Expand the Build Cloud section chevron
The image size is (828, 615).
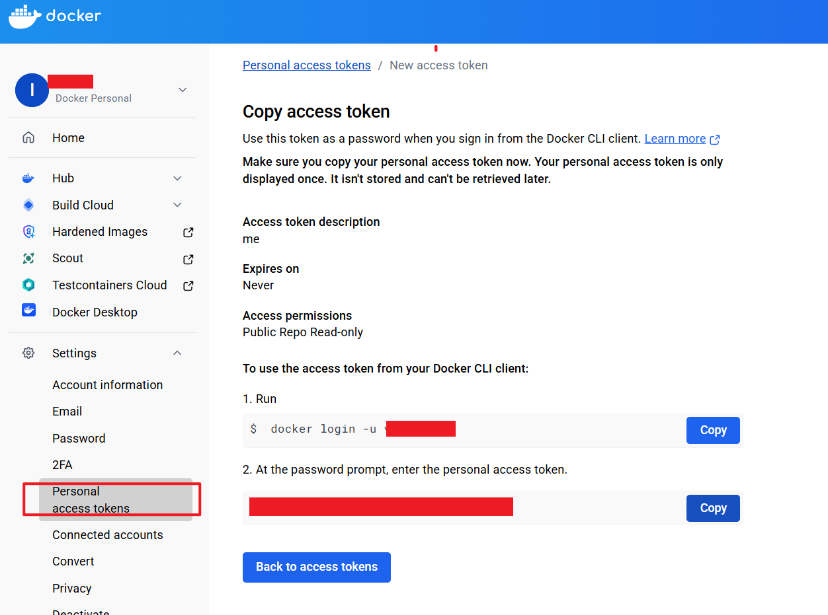click(x=177, y=205)
